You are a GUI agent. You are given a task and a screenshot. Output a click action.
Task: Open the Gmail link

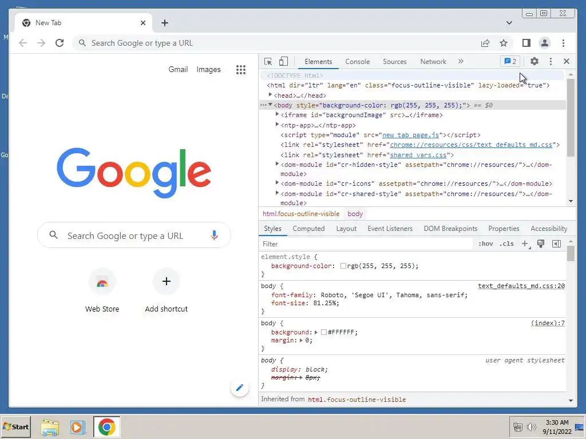click(178, 69)
